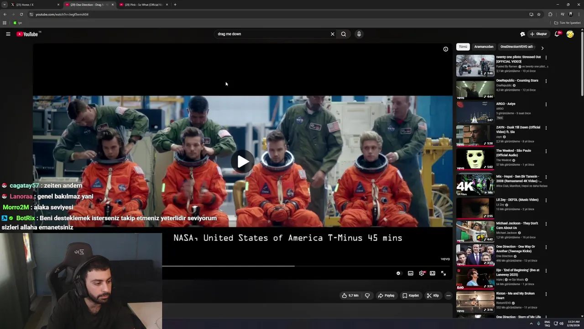Open the player settings gear

(422, 273)
